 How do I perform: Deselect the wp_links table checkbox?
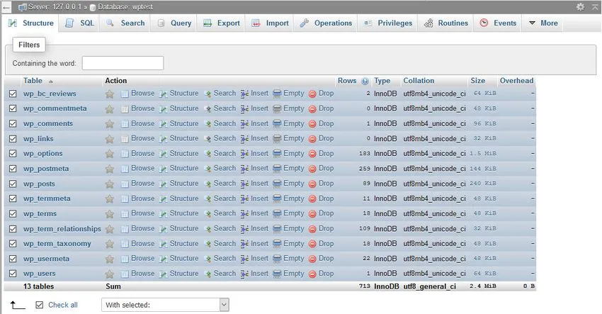point(13,138)
